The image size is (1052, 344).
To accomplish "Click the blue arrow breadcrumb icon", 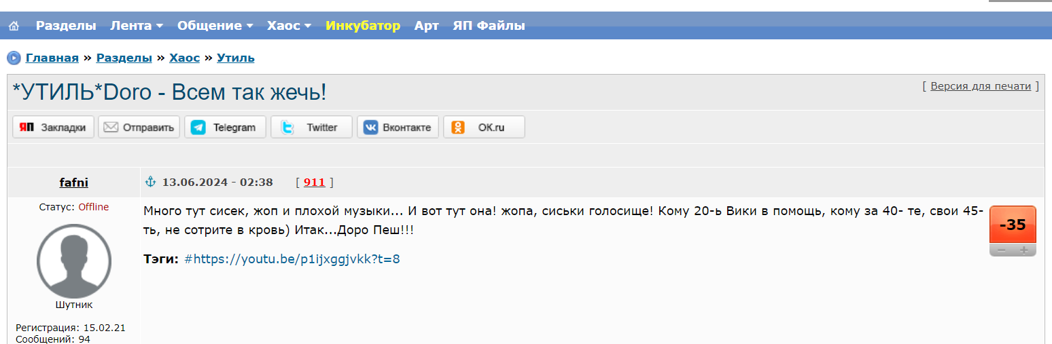I will pos(14,58).
